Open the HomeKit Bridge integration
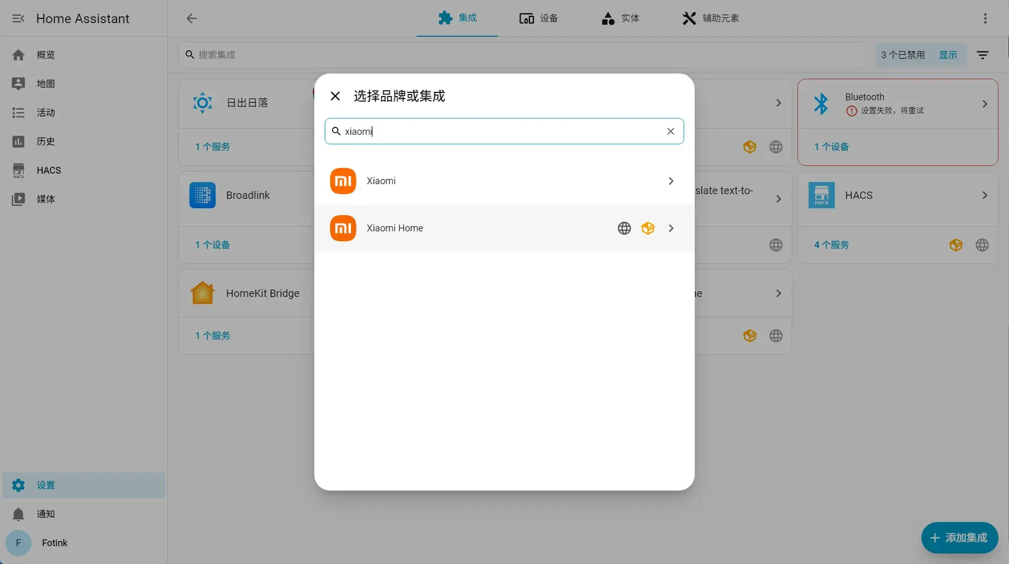Viewport: 1009px width, 564px height. click(x=262, y=293)
